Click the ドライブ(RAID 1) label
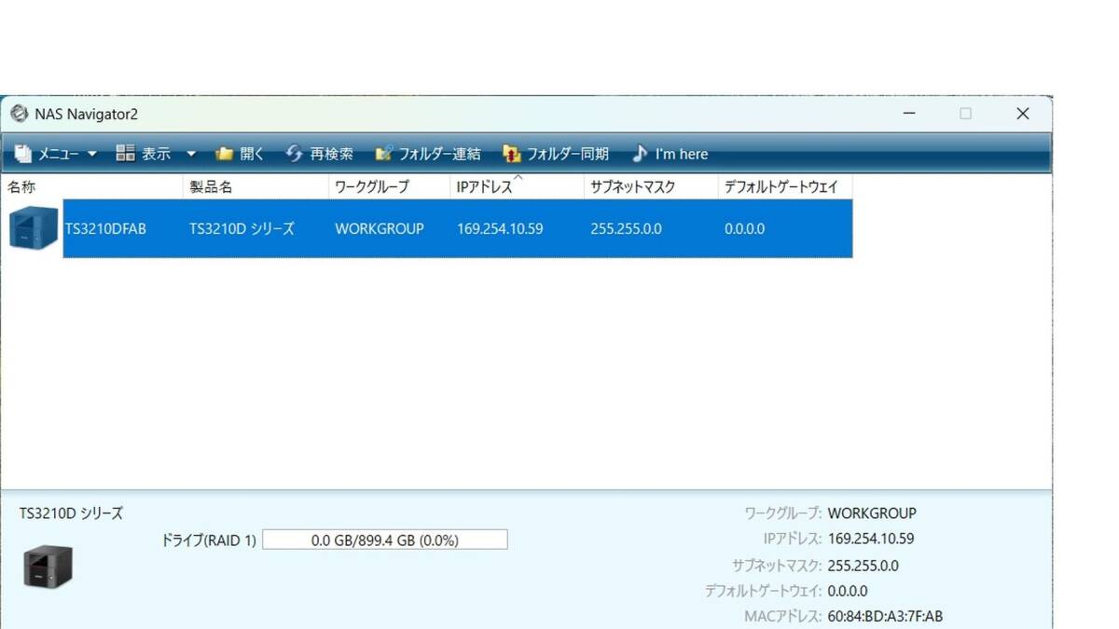Screen dimensions: 1119x629 (209, 540)
